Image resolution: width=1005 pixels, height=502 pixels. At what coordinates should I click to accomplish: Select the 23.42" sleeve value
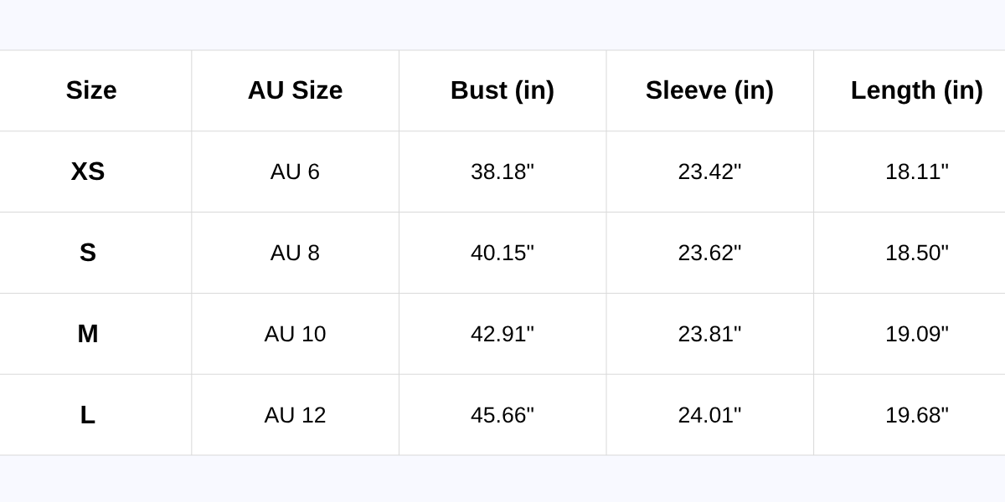point(709,172)
